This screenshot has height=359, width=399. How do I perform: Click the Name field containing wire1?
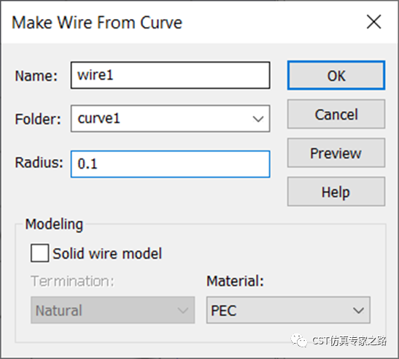170,75
